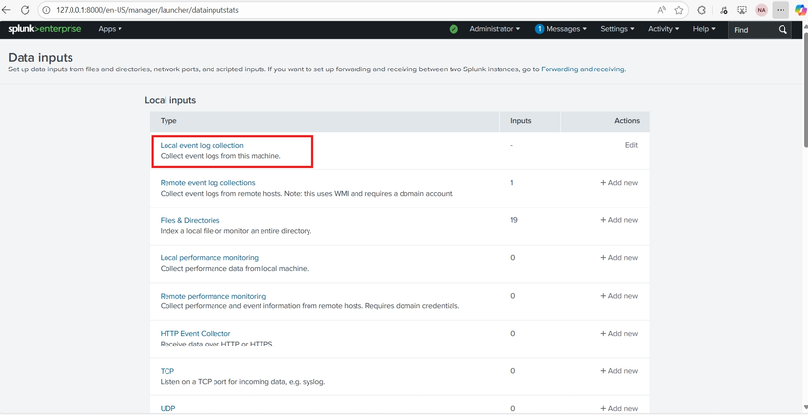Follow the Forwarding and receiving link
Image resolution: width=808 pixels, height=415 pixels.
(583, 69)
